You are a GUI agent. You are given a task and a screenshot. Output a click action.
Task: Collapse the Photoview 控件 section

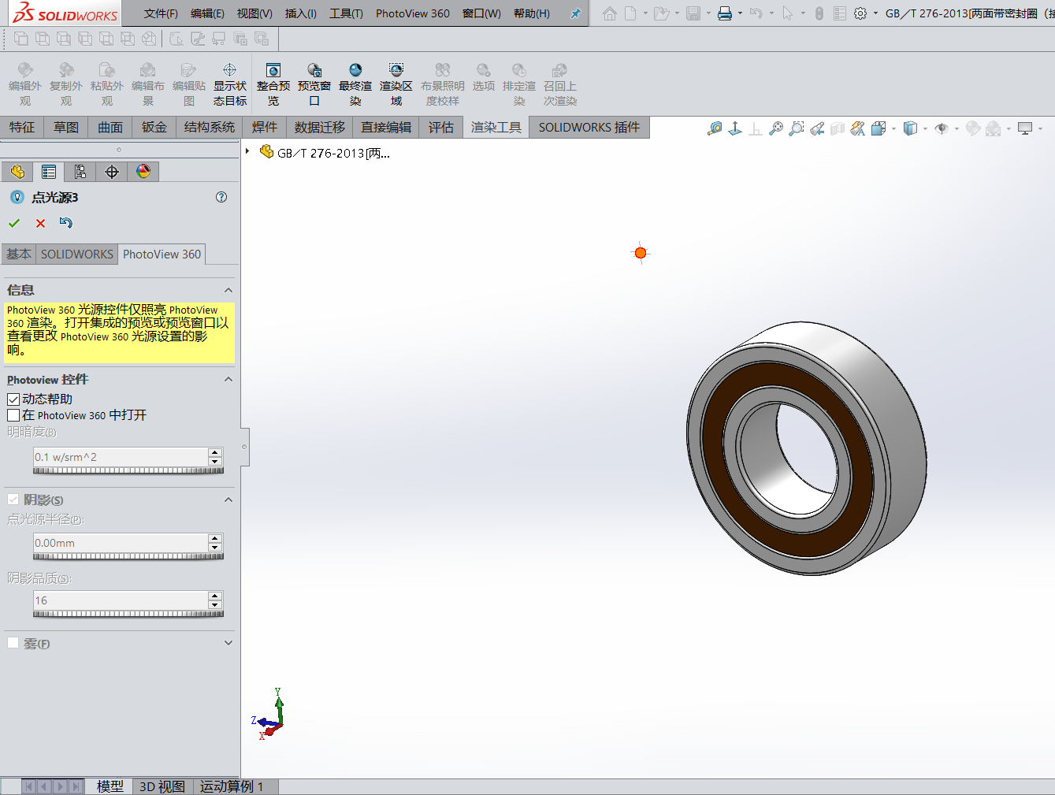click(x=228, y=379)
